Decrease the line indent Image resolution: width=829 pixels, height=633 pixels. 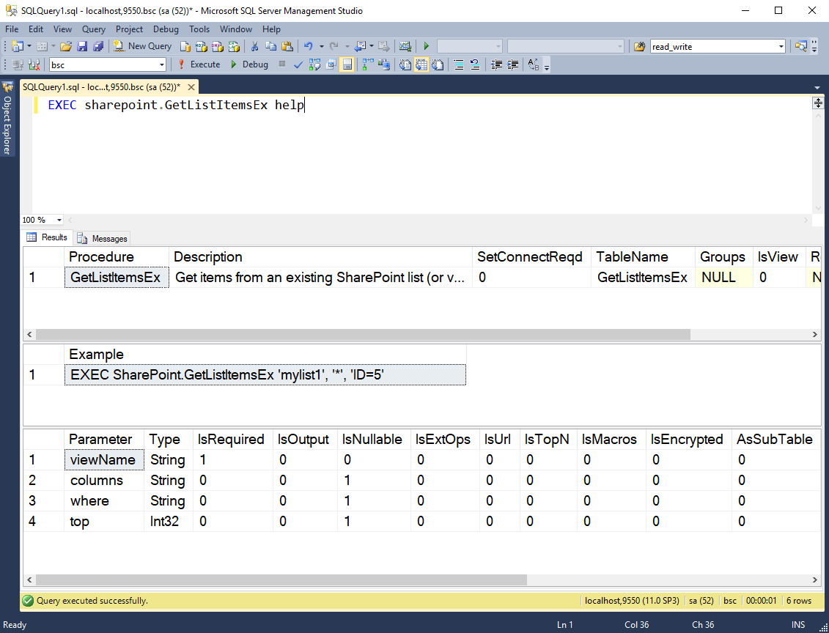tap(496, 64)
